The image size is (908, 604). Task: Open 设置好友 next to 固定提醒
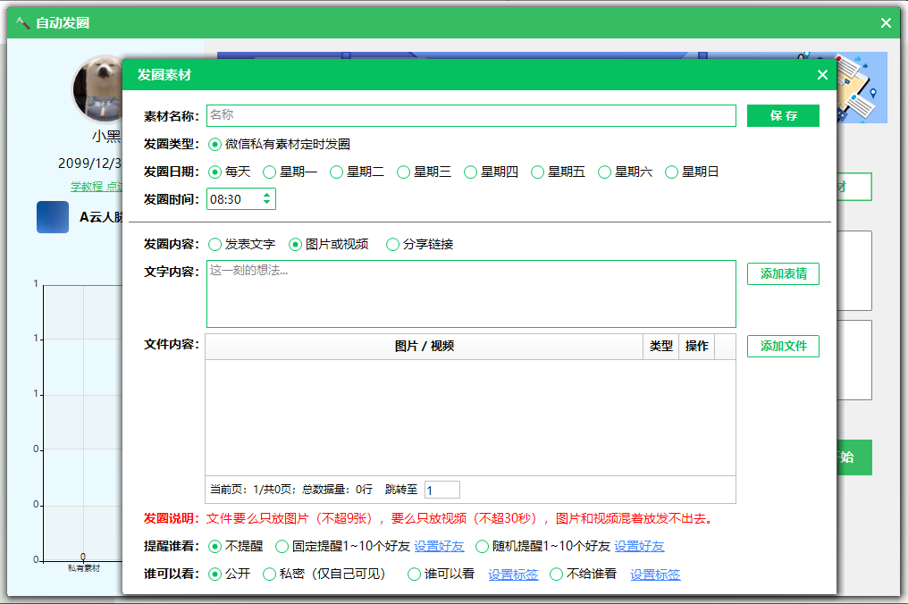[x=437, y=547]
